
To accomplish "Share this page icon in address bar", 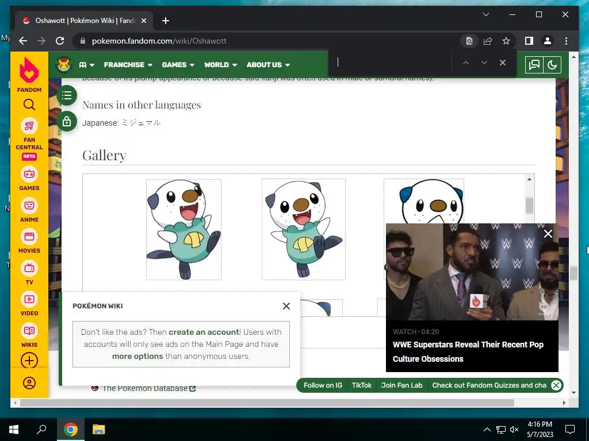I will coord(488,41).
